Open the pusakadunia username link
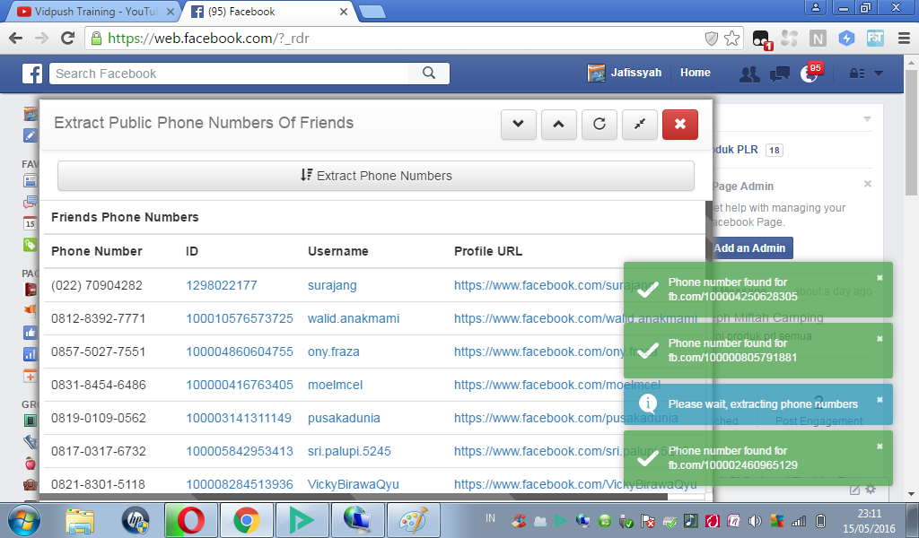Viewport: 919px width, 538px height. 344,418
